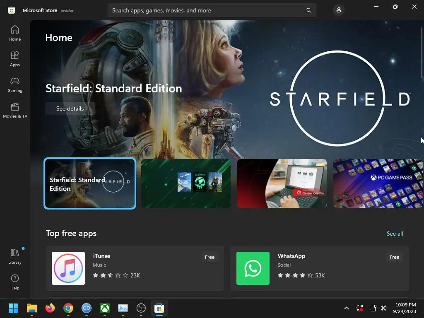This screenshot has width=424, height=318.
Task: Click the WhatsApp star rating 53K
Action: pyautogui.click(x=301, y=275)
